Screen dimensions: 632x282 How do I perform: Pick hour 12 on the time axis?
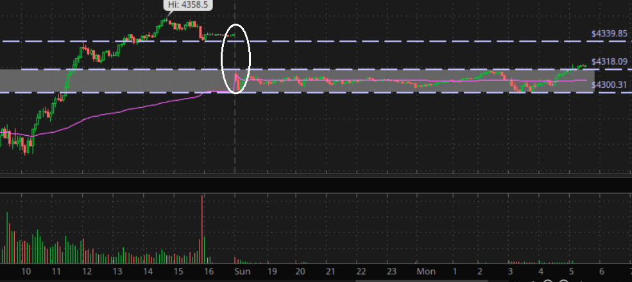click(x=87, y=271)
